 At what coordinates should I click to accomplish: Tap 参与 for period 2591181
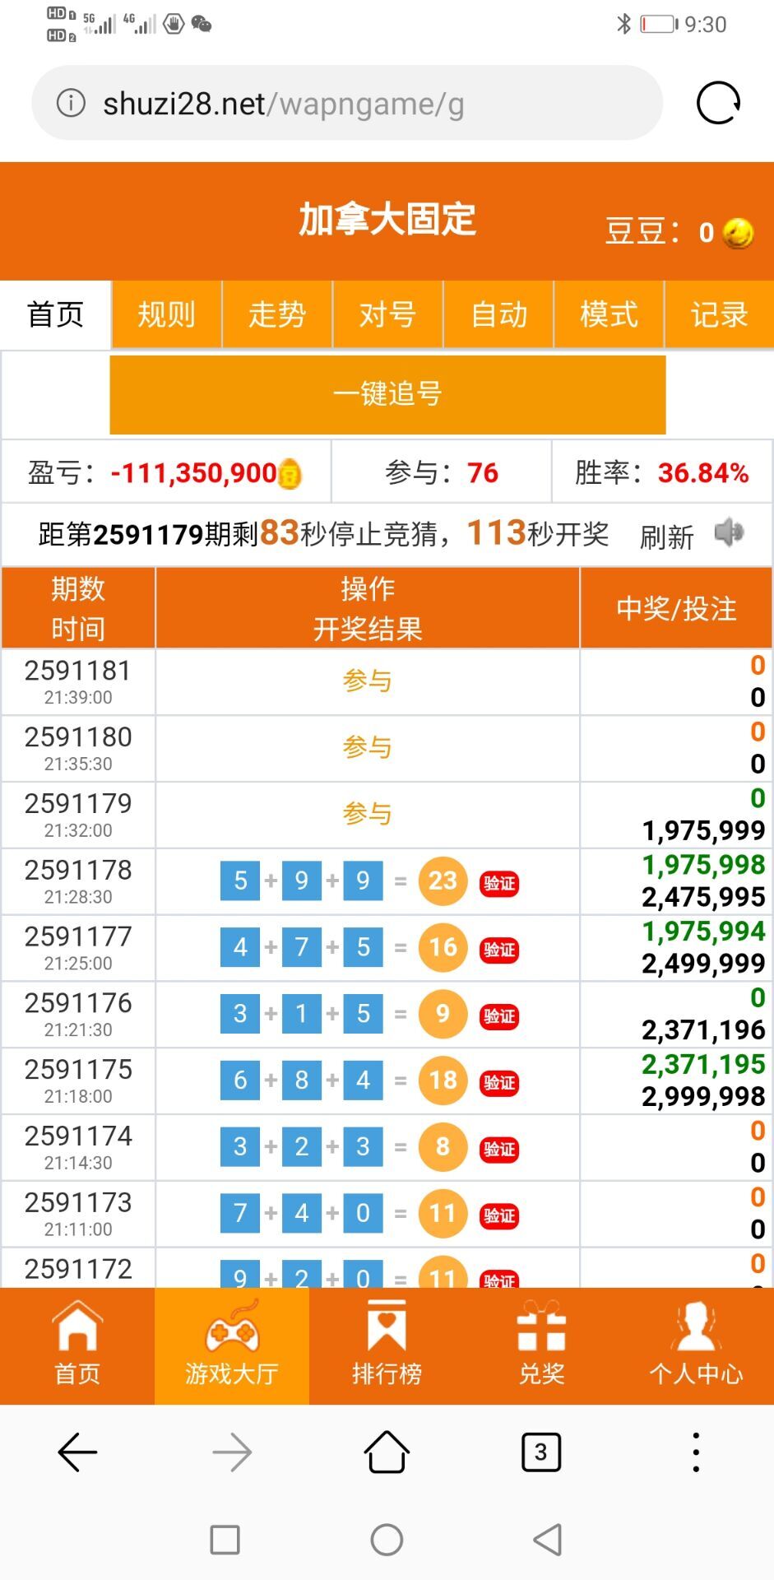pyautogui.click(x=368, y=681)
